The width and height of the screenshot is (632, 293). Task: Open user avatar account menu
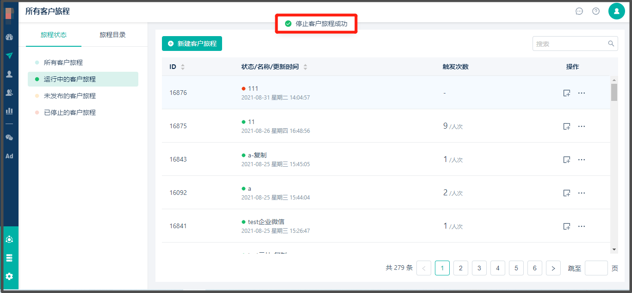click(x=617, y=11)
